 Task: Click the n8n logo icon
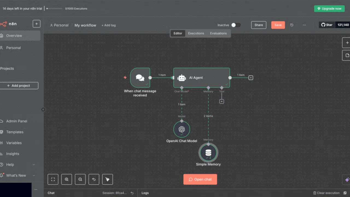coord(3,24)
